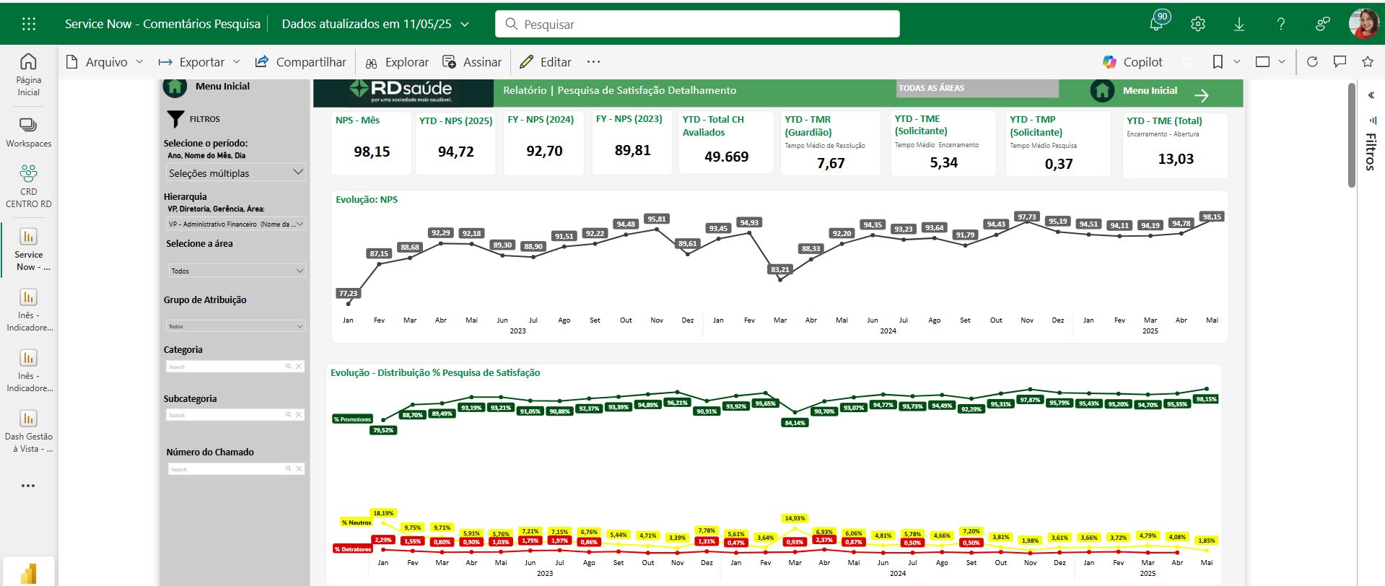This screenshot has height=586, width=1385.
Task: Open the Exportar menu
Action: tap(199, 62)
